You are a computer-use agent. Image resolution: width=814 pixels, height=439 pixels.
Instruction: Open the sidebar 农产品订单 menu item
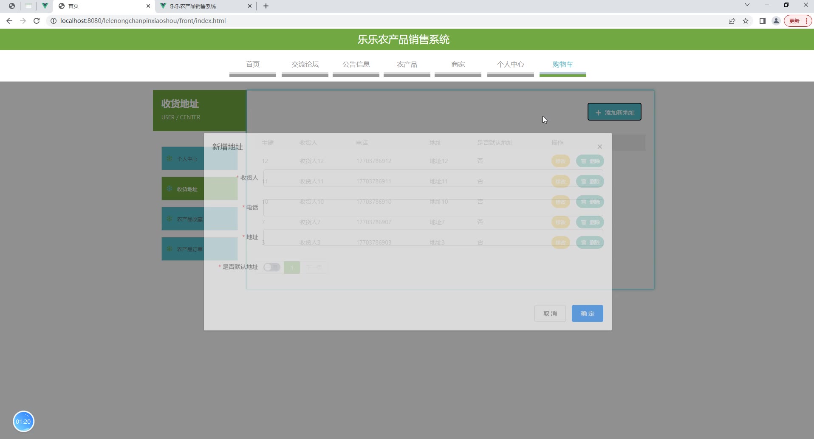(199, 249)
